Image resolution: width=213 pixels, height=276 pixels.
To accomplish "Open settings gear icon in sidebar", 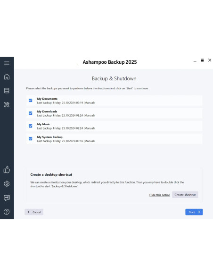I will 7,183.
